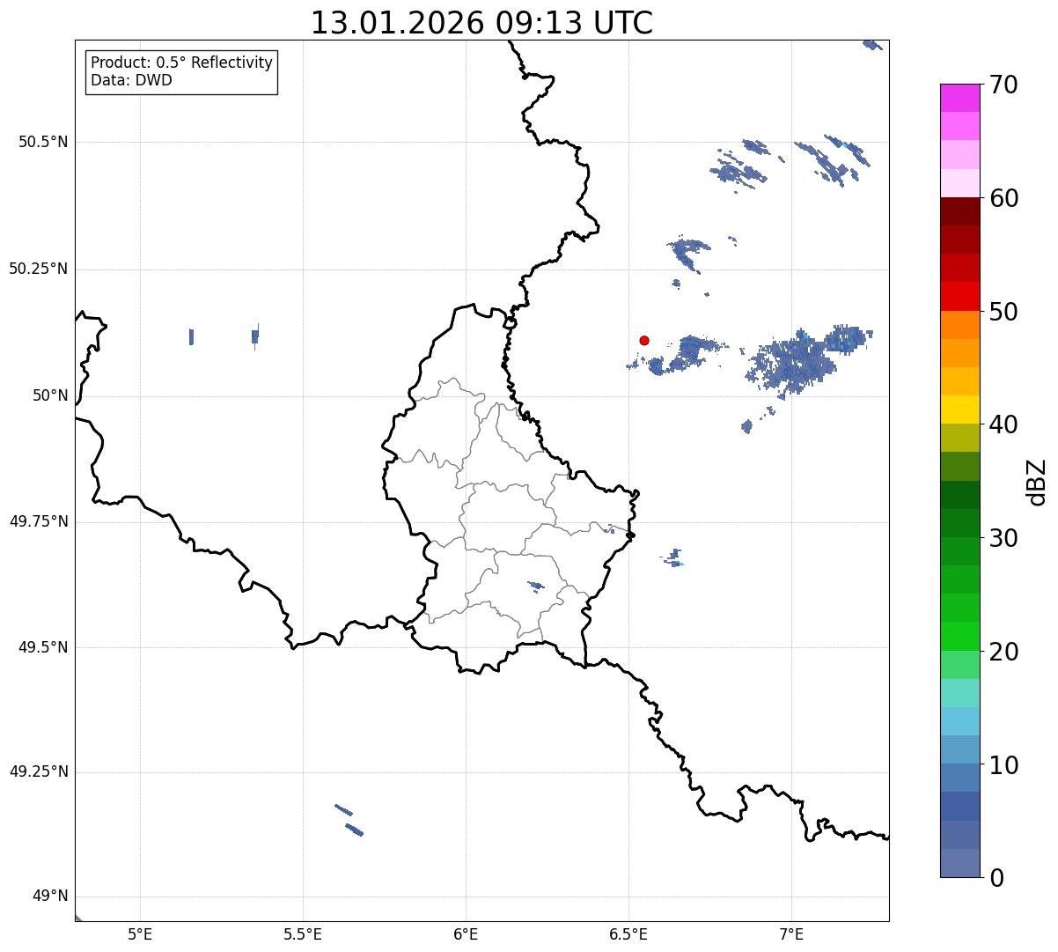Screen dimensions: 1058x952
Task: Click the red location marker dot
Action: click(x=644, y=340)
